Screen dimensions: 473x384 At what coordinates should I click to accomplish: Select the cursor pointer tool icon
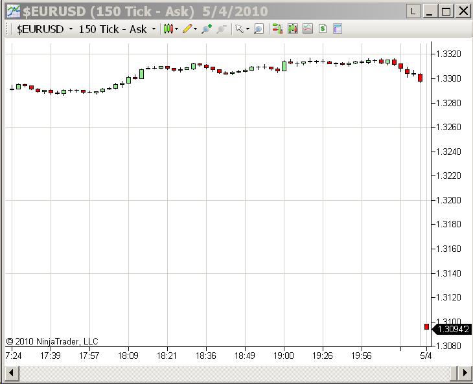pyautogui.click(x=240, y=29)
